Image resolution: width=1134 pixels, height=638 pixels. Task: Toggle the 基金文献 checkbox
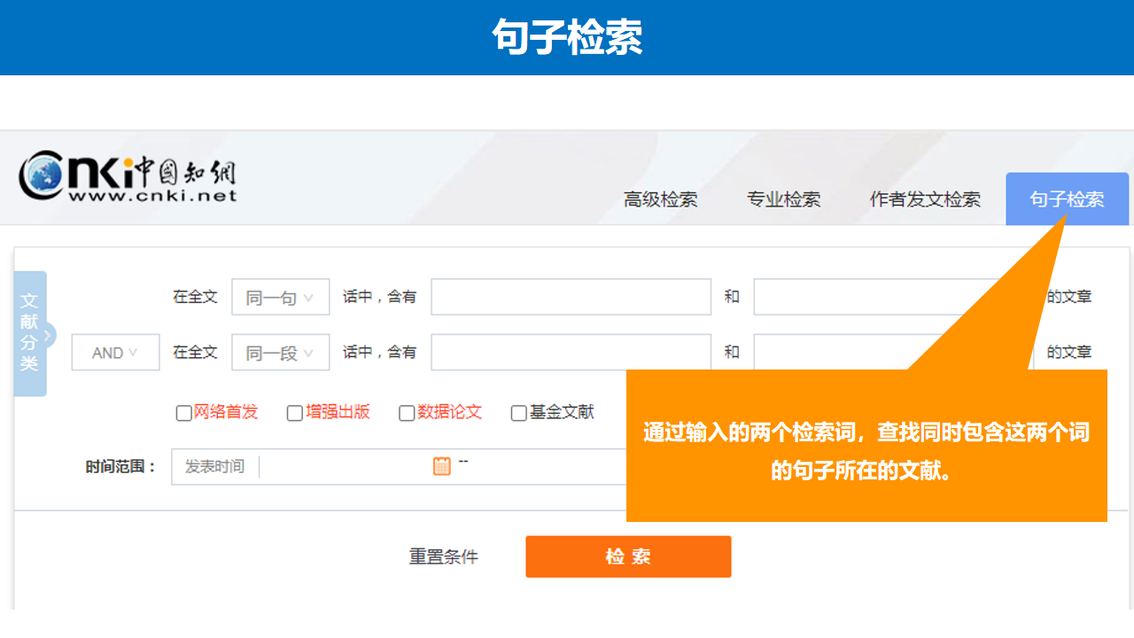click(519, 413)
